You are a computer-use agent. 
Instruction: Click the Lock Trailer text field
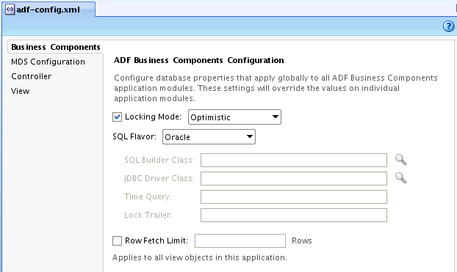point(294,215)
